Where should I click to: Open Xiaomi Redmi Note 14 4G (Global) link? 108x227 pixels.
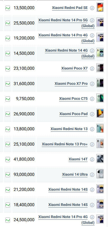(70, 53)
